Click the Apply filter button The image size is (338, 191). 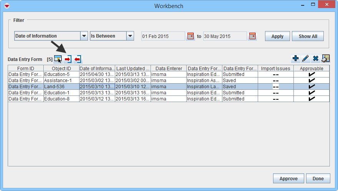(277, 36)
